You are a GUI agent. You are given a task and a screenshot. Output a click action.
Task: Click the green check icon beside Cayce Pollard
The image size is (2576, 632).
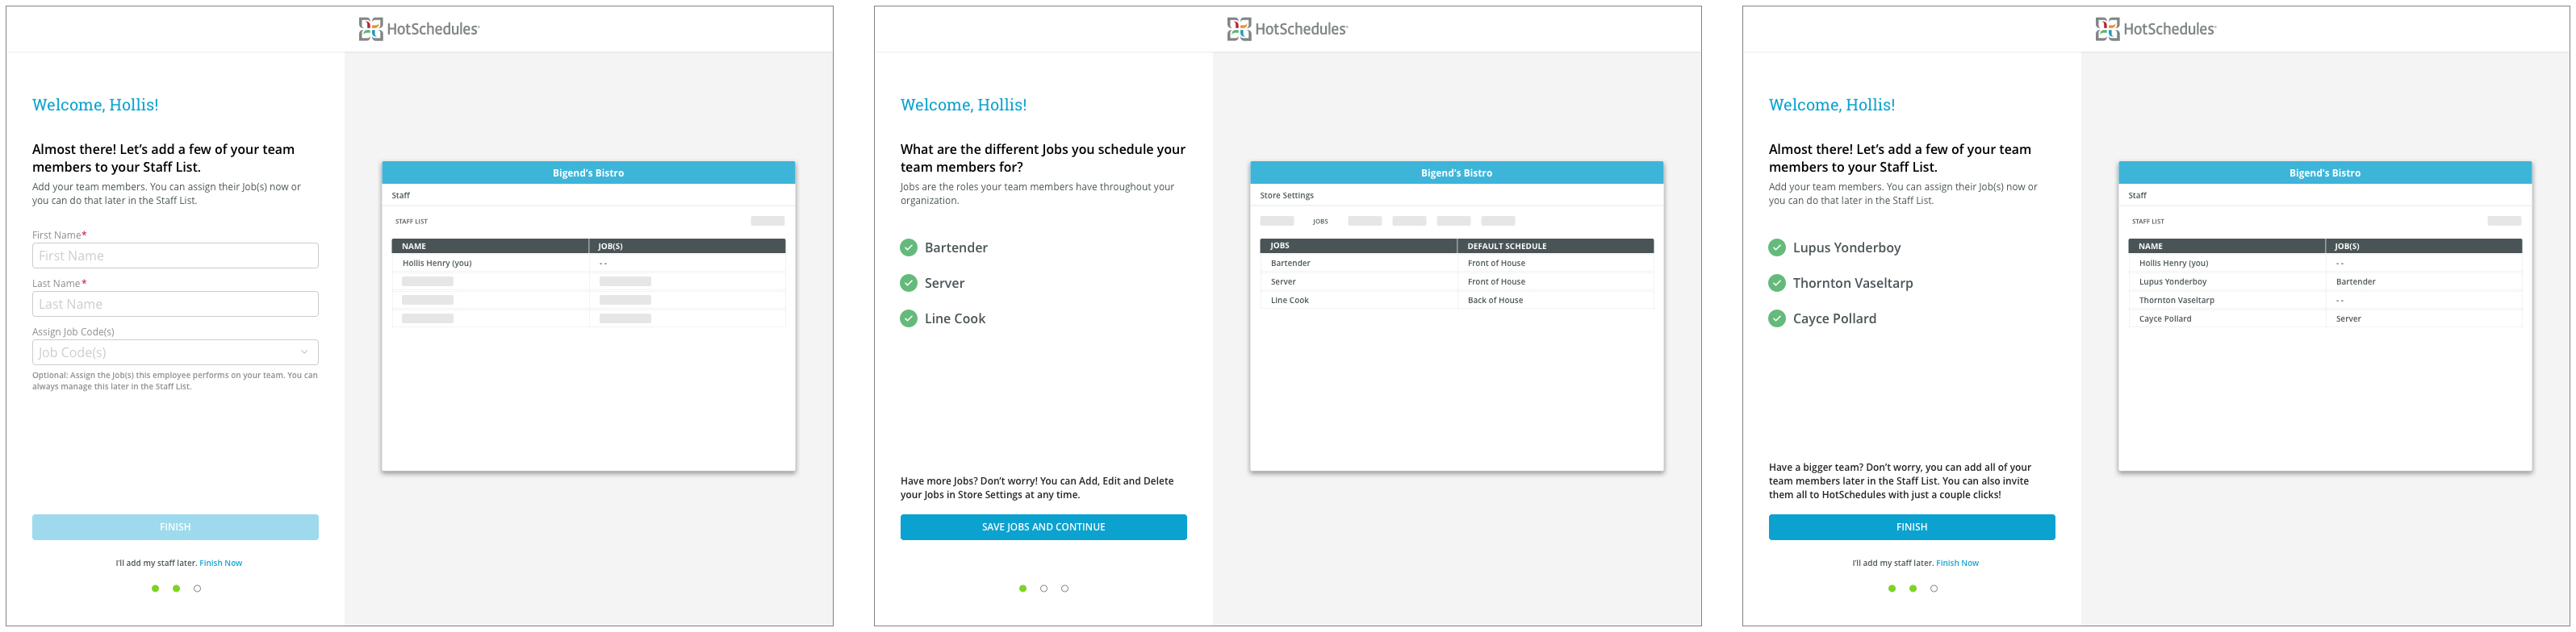click(x=1777, y=318)
